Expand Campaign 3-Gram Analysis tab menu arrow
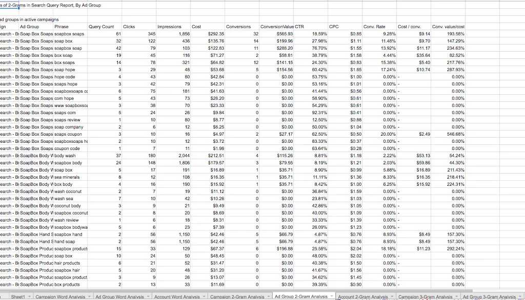Screen dimensions: 525x300 pyautogui.click(x=457, y=296)
